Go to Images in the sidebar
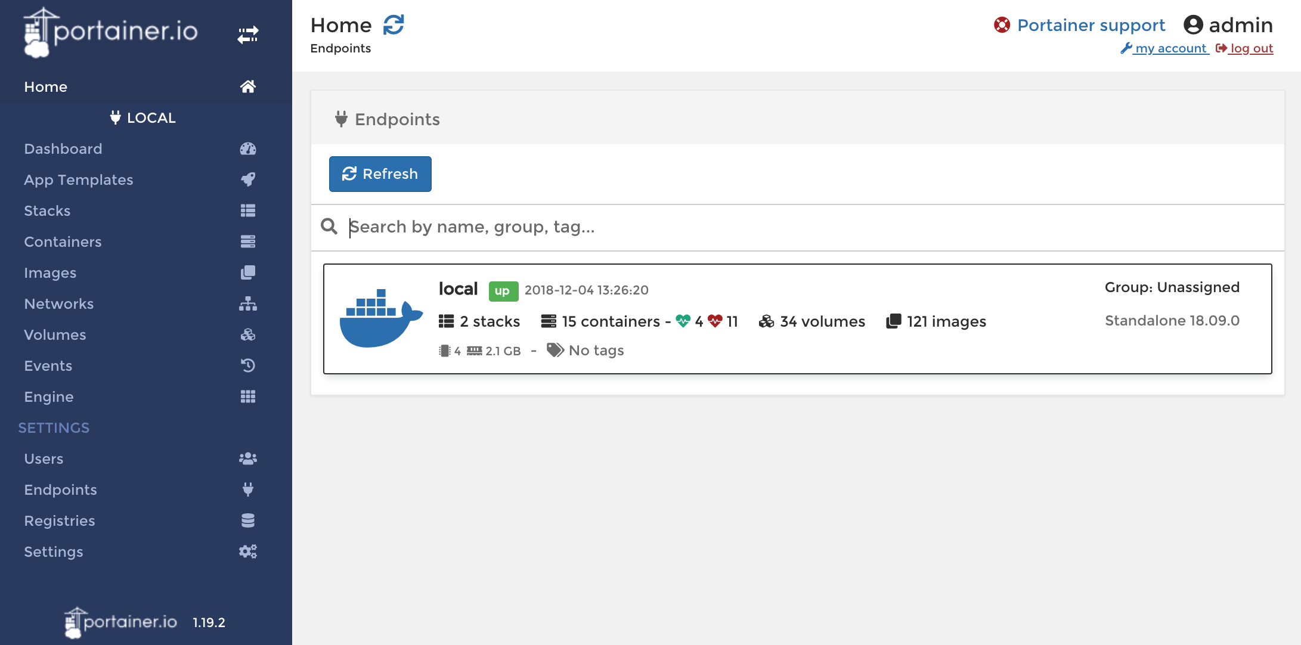The height and width of the screenshot is (645, 1301). point(50,273)
